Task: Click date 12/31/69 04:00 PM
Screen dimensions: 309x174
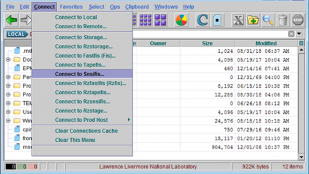Action: pyautogui.click(x=263, y=77)
